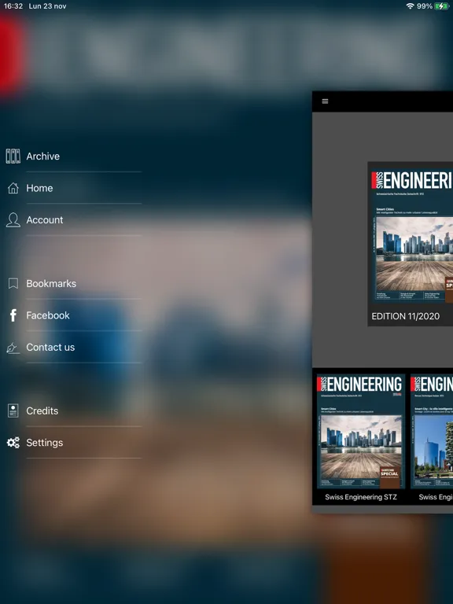
Task: Tap the date Lun 23 nov
Action: (x=47, y=6)
